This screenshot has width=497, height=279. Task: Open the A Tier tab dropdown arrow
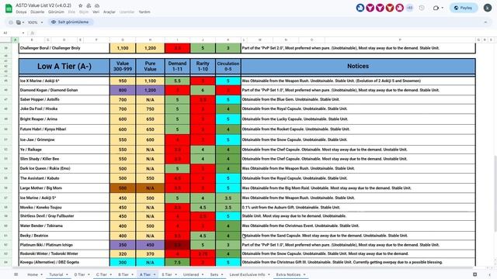[x=155, y=274]
